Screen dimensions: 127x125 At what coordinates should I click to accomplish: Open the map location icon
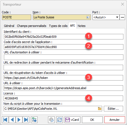tap(60, 120)
